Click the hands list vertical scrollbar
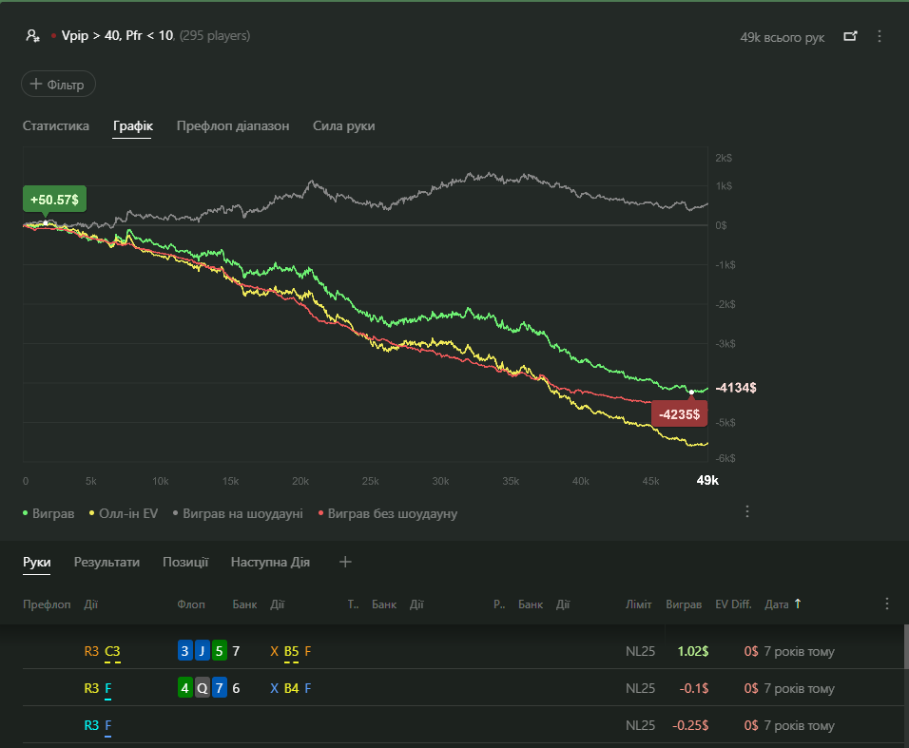The width and height of the screenshot is (909, 748). pos(905,646)
